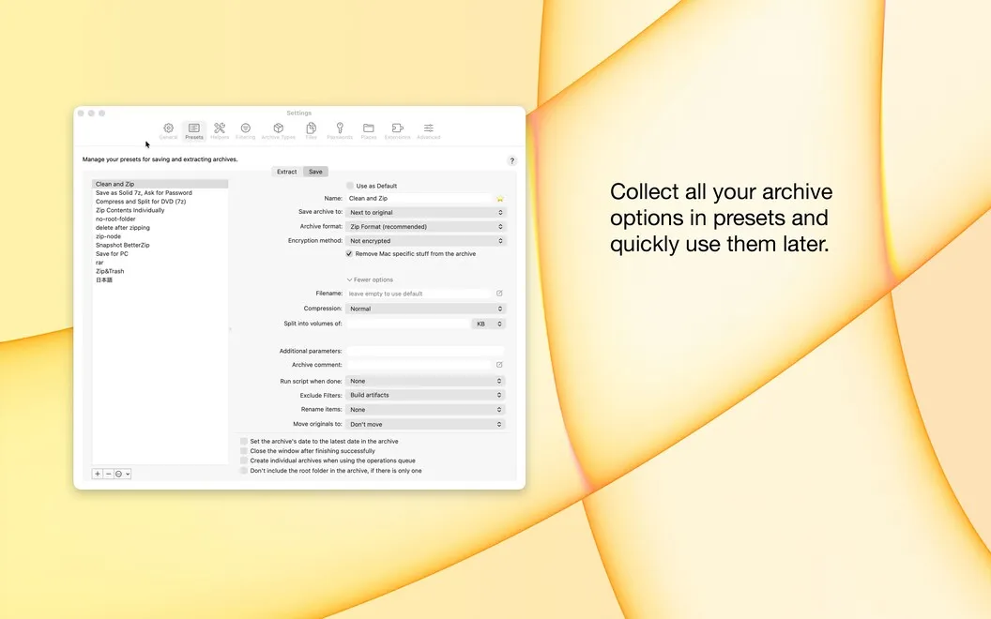
Task: Open the preset actions ellipsis menu
Action: [122, 474]
